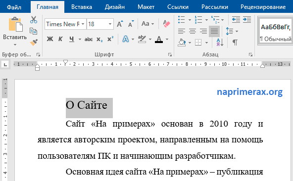Viewport: 293px width, 181px height.
Task: Toggle justified alignment
Action: tap(214, 31)
